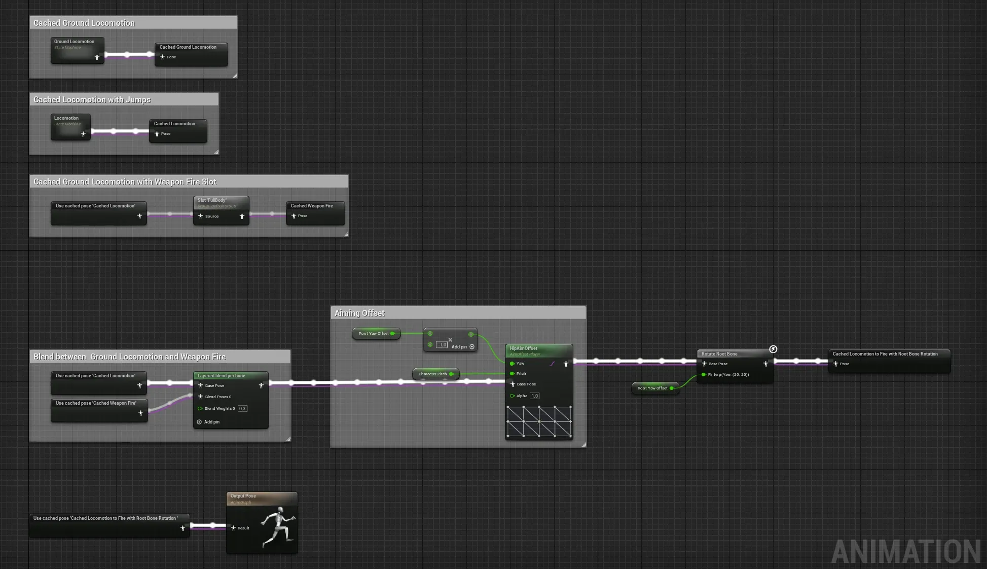The width and height of the screenshot is (987, 569).
Task: Click the curve icon beside Yaw on HipAimOffset
Action: pos(553,364)
